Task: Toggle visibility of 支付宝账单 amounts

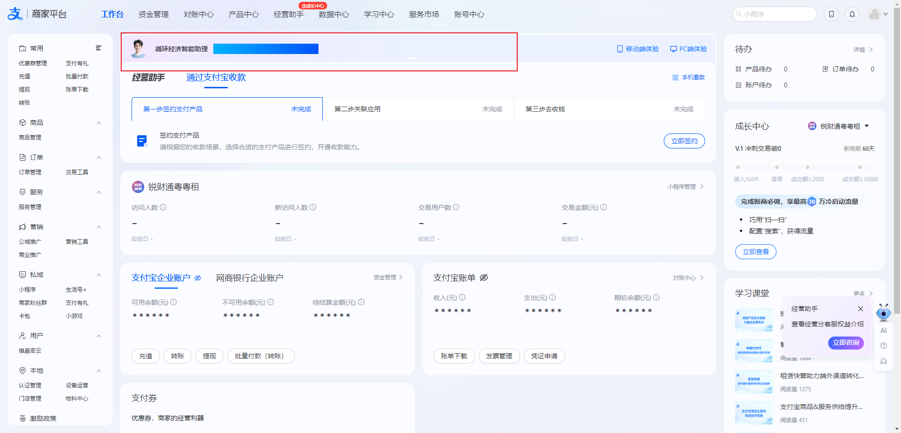Action: [484, 278]
